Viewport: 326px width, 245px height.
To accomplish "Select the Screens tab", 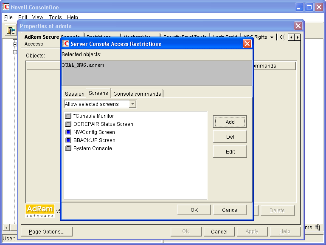I will point(98,93).
